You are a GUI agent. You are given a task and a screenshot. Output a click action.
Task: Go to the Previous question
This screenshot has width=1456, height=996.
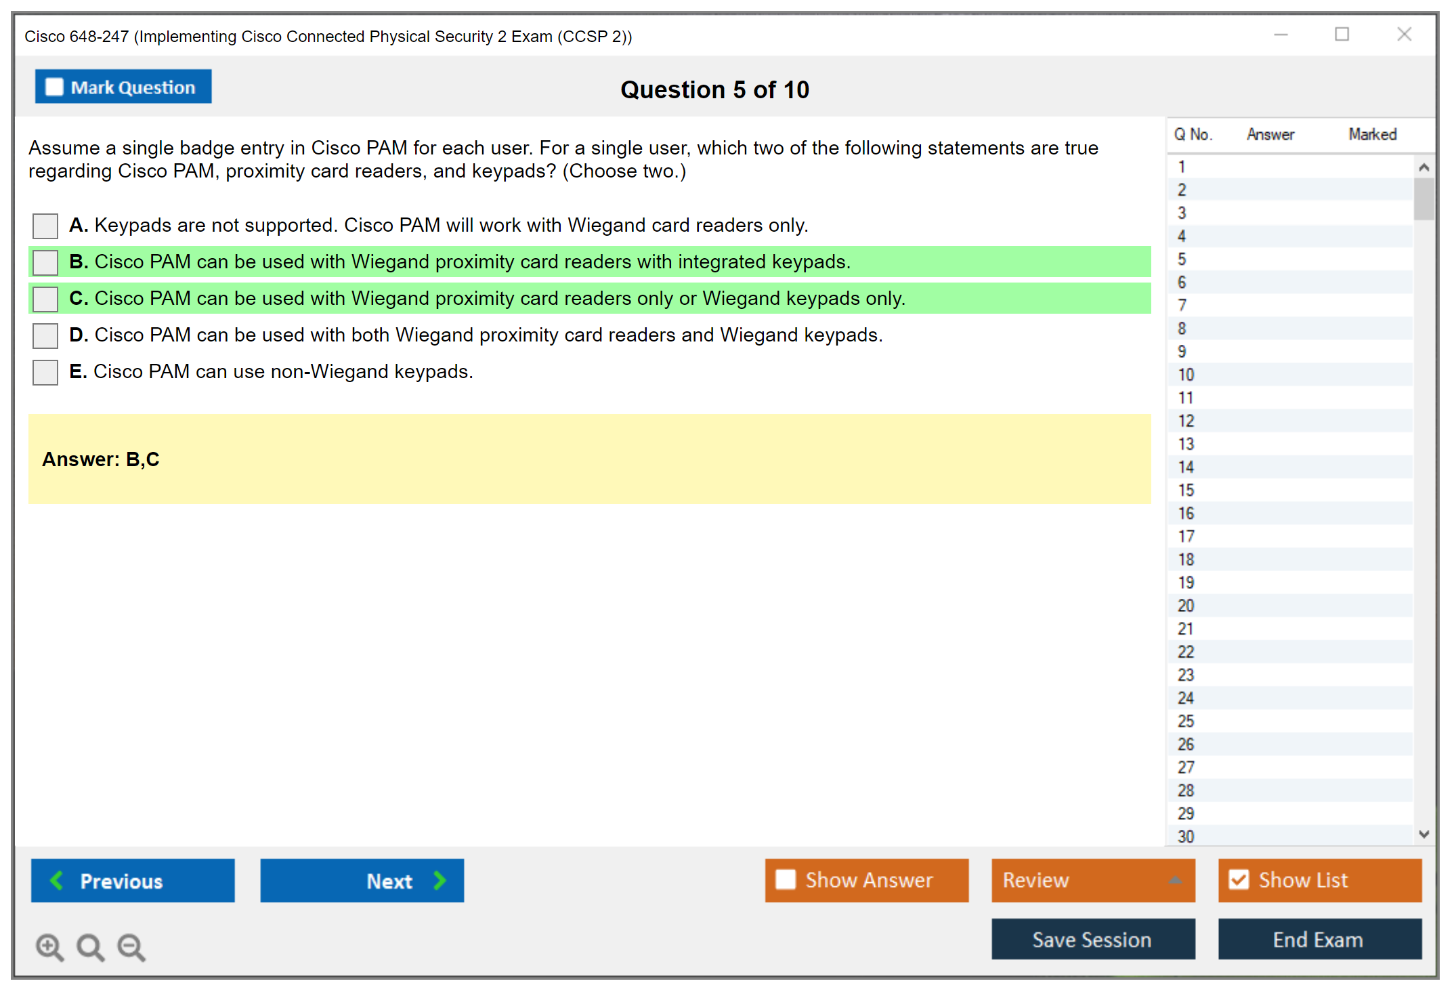[x=133, y=881]
